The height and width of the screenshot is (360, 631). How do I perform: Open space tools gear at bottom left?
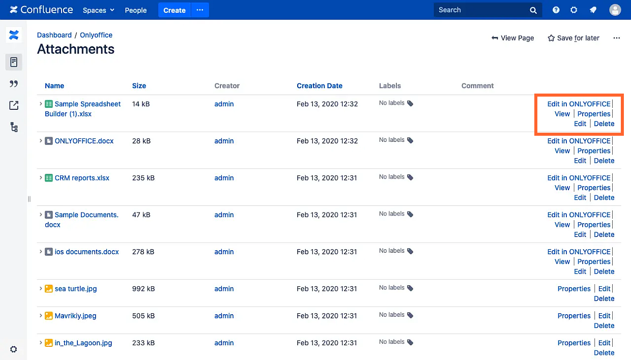point(14,349)
